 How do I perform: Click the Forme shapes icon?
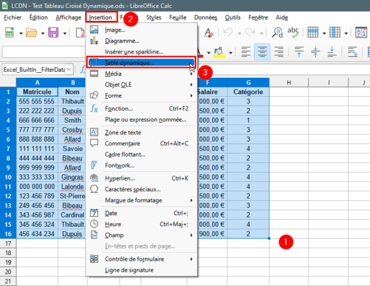pyautogui.click(x=94, y=96)
